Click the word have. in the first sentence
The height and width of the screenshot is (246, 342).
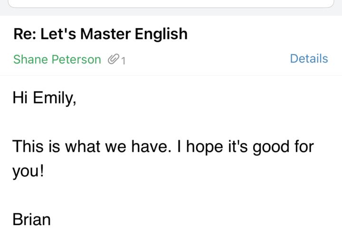tap(151, 146)
